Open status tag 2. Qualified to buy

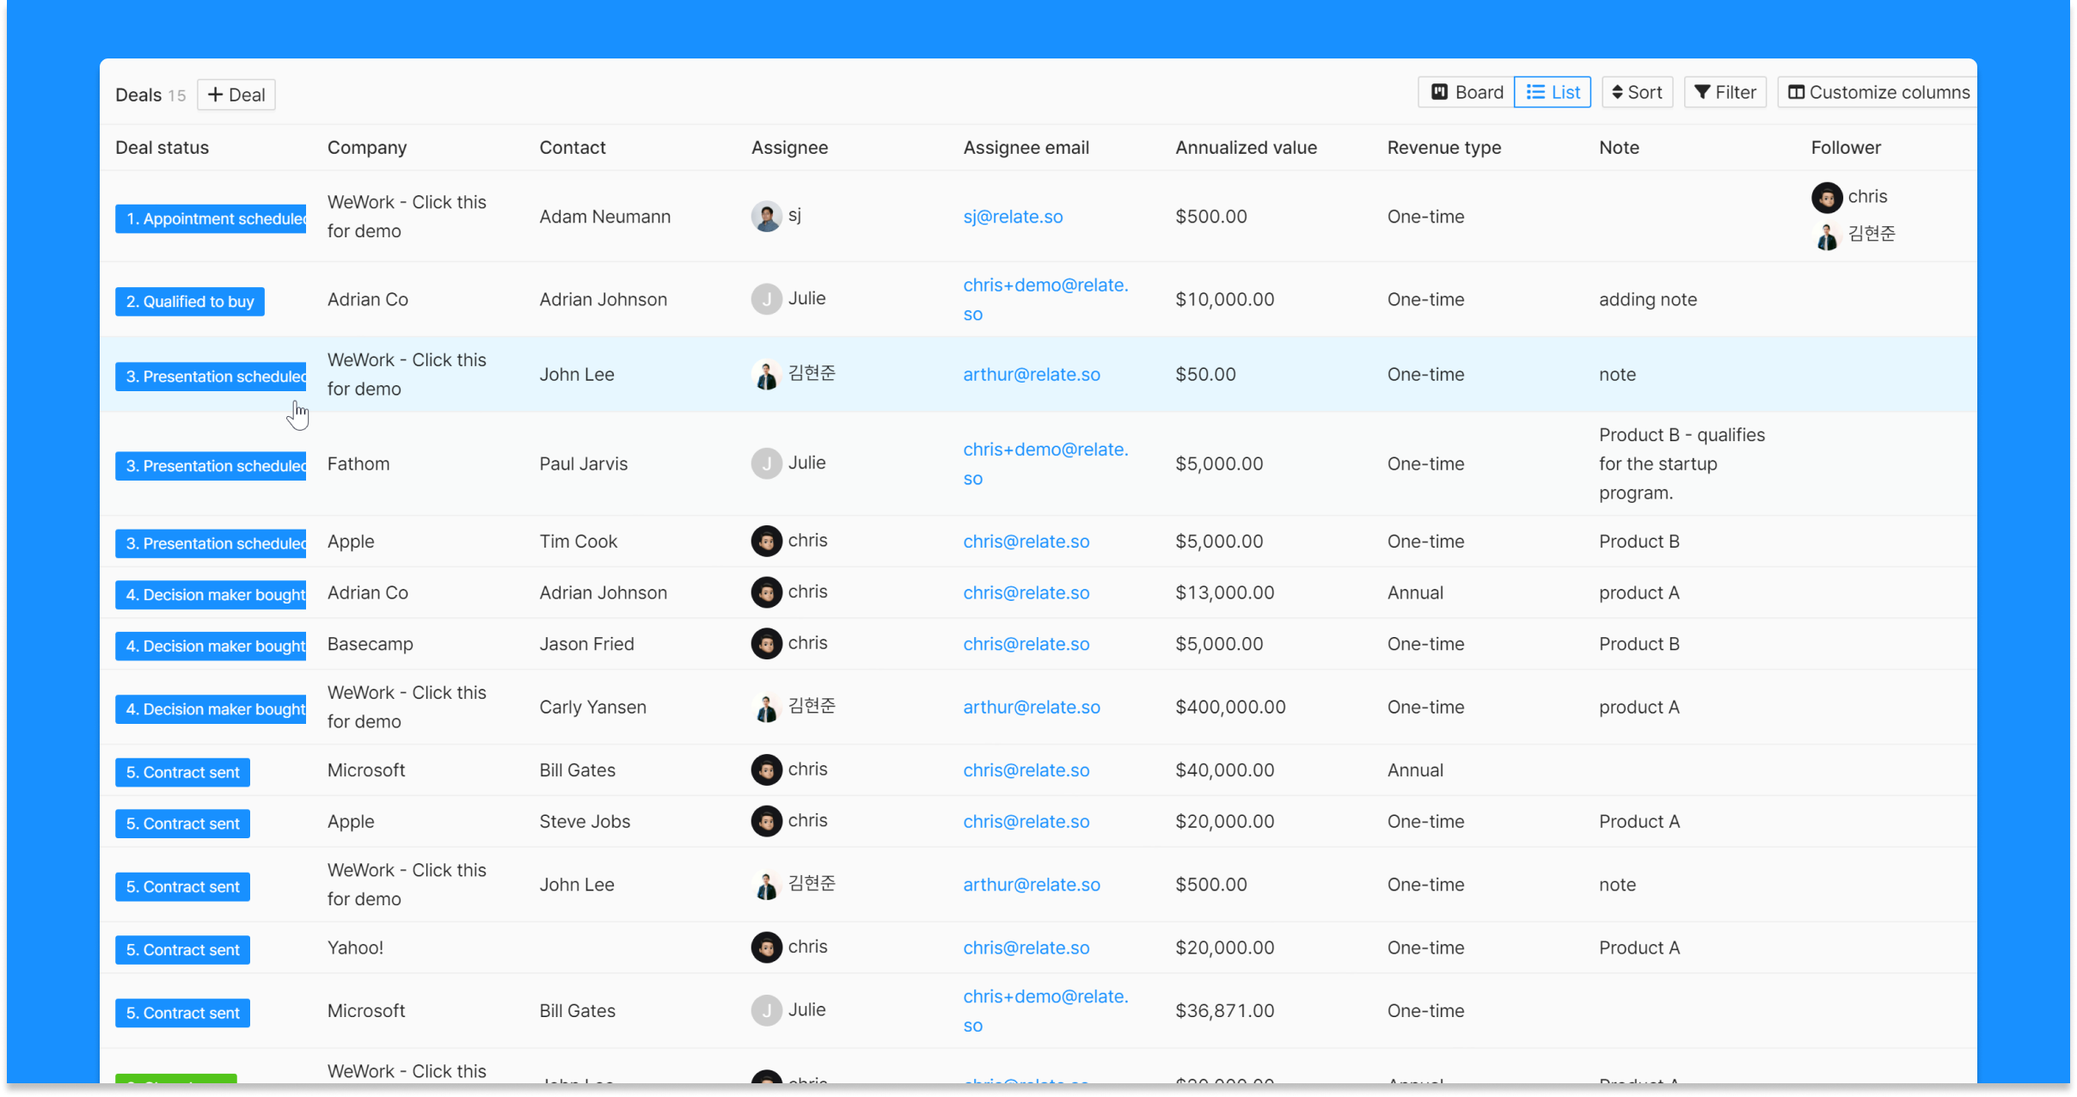(190, 302)
